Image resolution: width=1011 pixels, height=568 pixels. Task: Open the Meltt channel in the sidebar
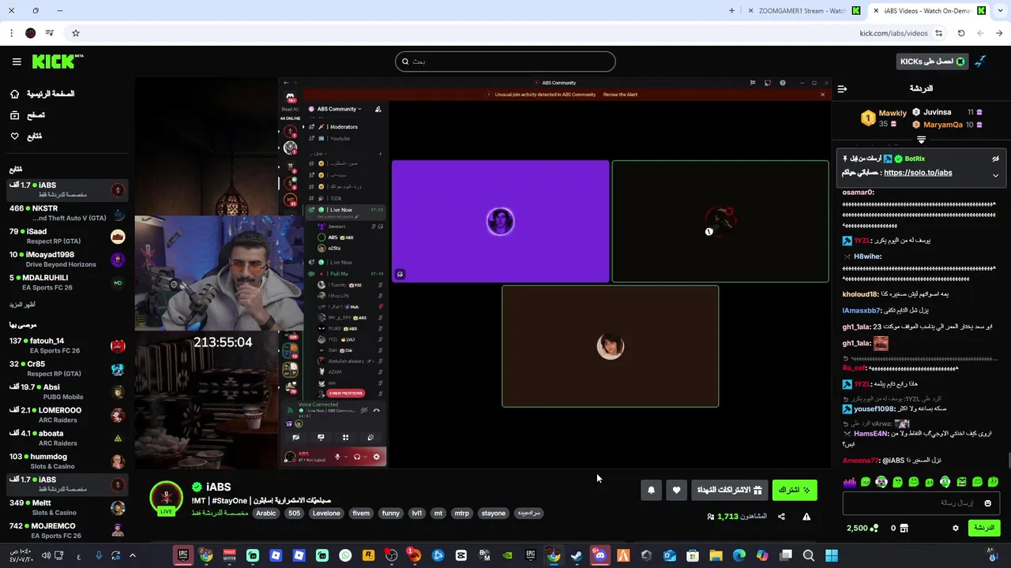coord(66,507)
